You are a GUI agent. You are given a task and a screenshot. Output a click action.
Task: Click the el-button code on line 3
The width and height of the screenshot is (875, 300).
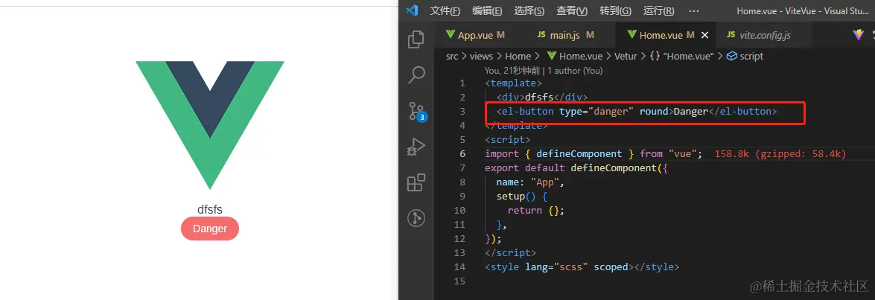pyautogui.click(x=637, y=112)
